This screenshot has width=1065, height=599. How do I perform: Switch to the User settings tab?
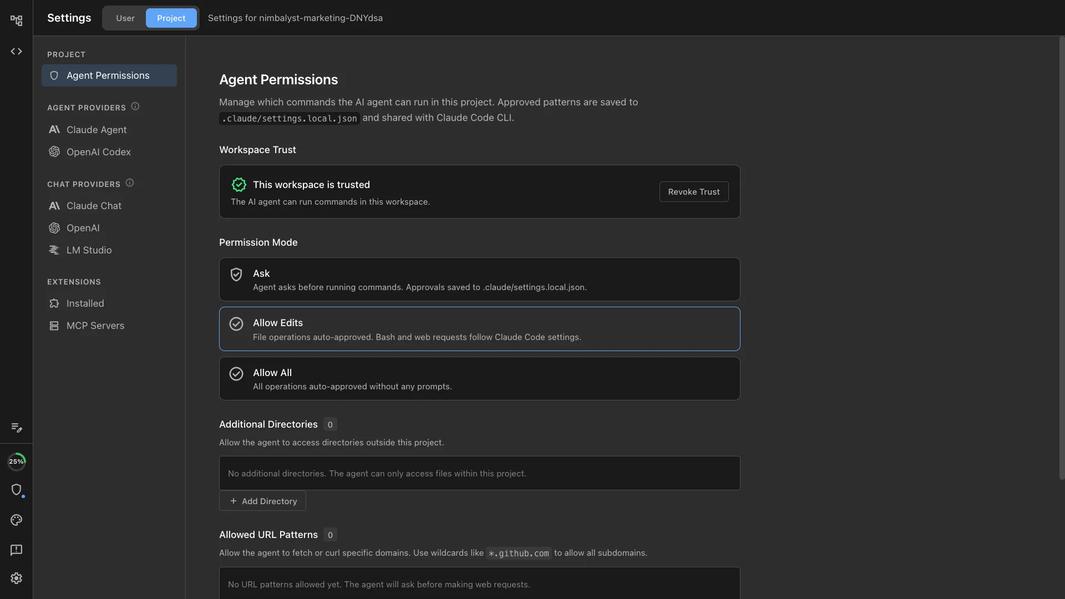125,18
